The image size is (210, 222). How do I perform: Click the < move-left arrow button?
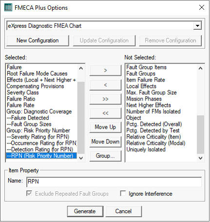point(105,85)
